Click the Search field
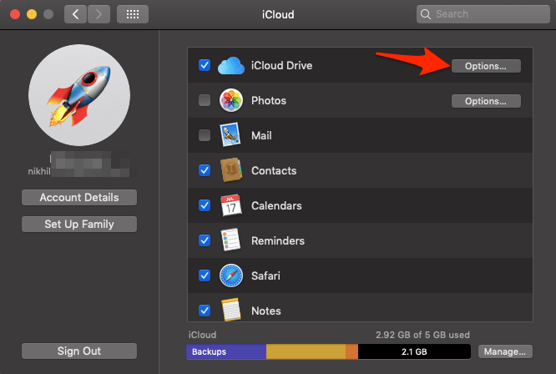Viewport: 556px width, 374px height. click(x=483, y=14)
